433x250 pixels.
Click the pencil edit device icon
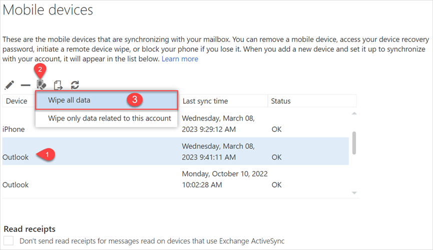click(9, 85)
